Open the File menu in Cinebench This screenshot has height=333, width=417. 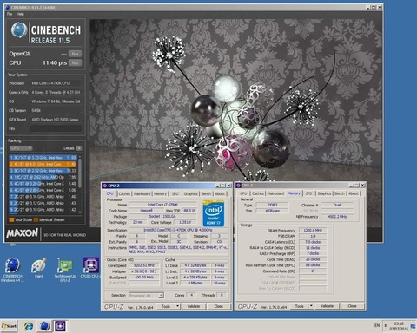pyautogui.click(x=10, y=14)
